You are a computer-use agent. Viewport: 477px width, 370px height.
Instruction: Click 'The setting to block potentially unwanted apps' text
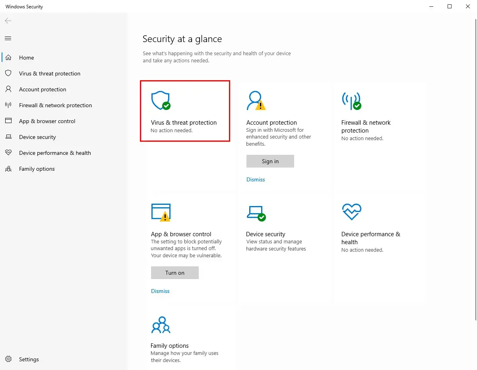(186, 249)
